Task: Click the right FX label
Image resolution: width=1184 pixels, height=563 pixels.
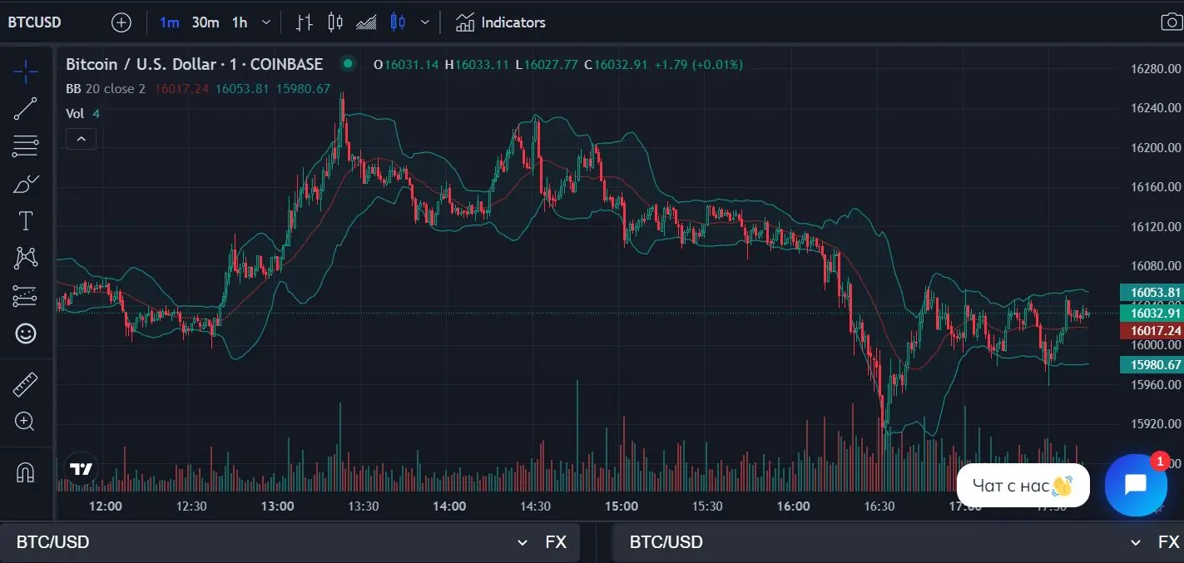Action: tap(1169, 542)
